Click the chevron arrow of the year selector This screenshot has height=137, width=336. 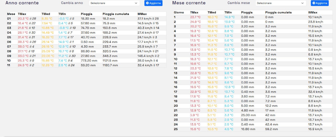tap(136, 3)
